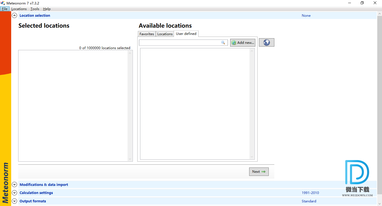This screenshot has width=382, height=206.
Task: Click the Available locations list scrollbar
Action: tap(252, 104)
